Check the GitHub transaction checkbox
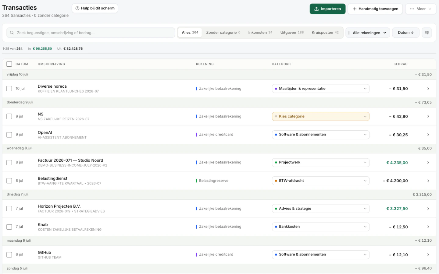The height and width of the screenshot is (274, 439). (x=9, y=255)
